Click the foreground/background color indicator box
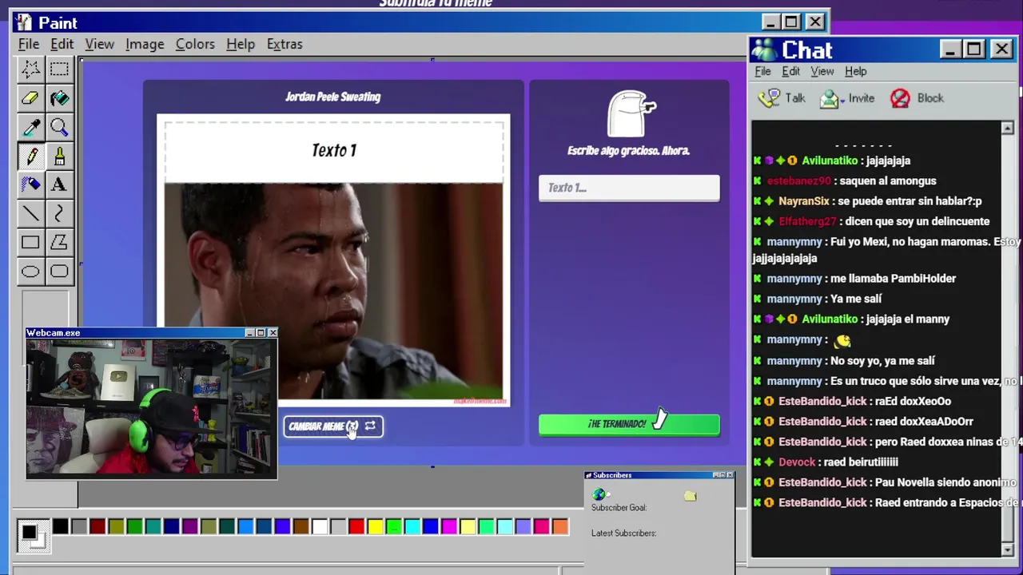This screenshot has width=1023, height=575. 33,534
